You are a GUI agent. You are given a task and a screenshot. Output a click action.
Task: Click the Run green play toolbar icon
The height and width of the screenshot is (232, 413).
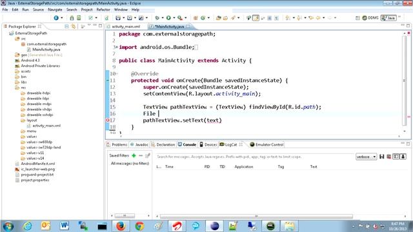tap(168, 18)
